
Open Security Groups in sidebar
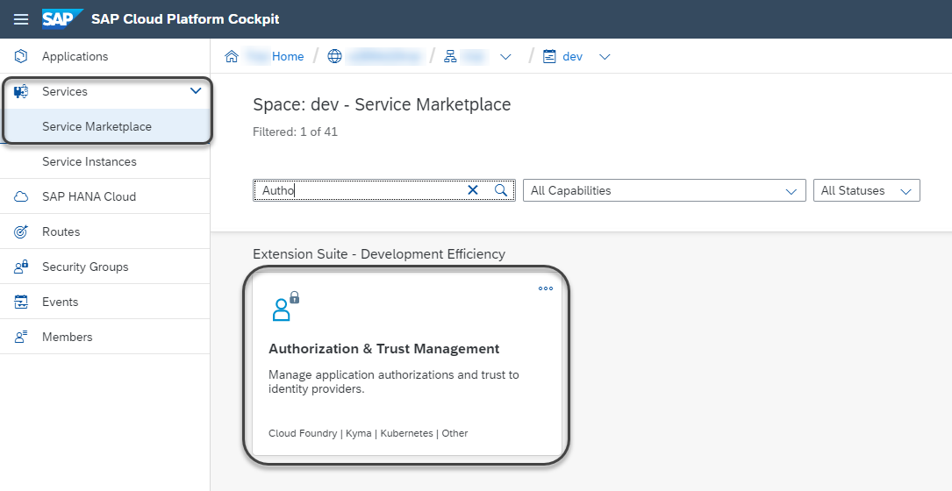point(105,267)
